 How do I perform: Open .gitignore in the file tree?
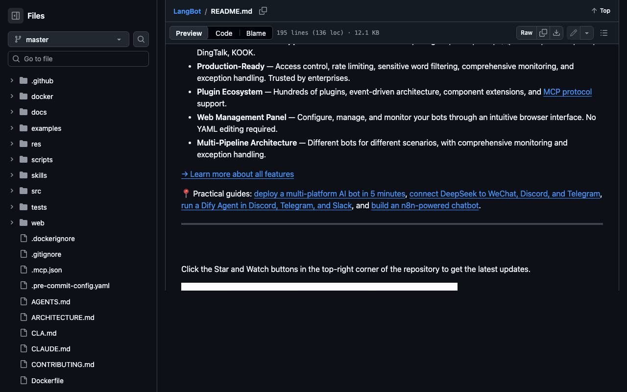pos(46,254)
